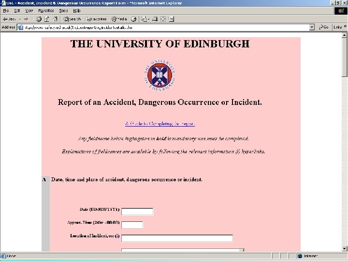This screenshot has width=348, height=261.
Task: Click the Internet Explorer logo at top right
Action: pyautogui.click(x=341, y=11)
